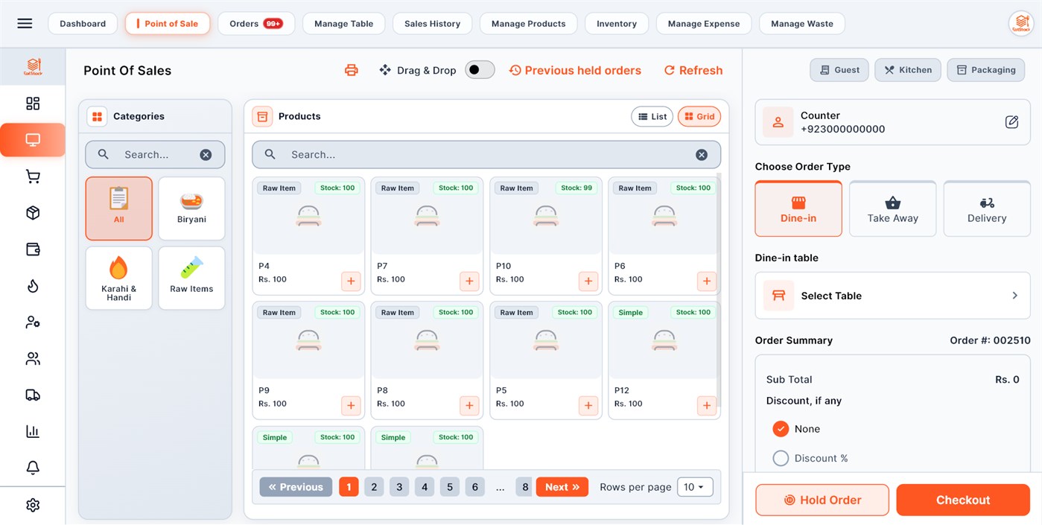
Task: Clear the Products search field
Action: pyautogui.click(x=702, y=155)
